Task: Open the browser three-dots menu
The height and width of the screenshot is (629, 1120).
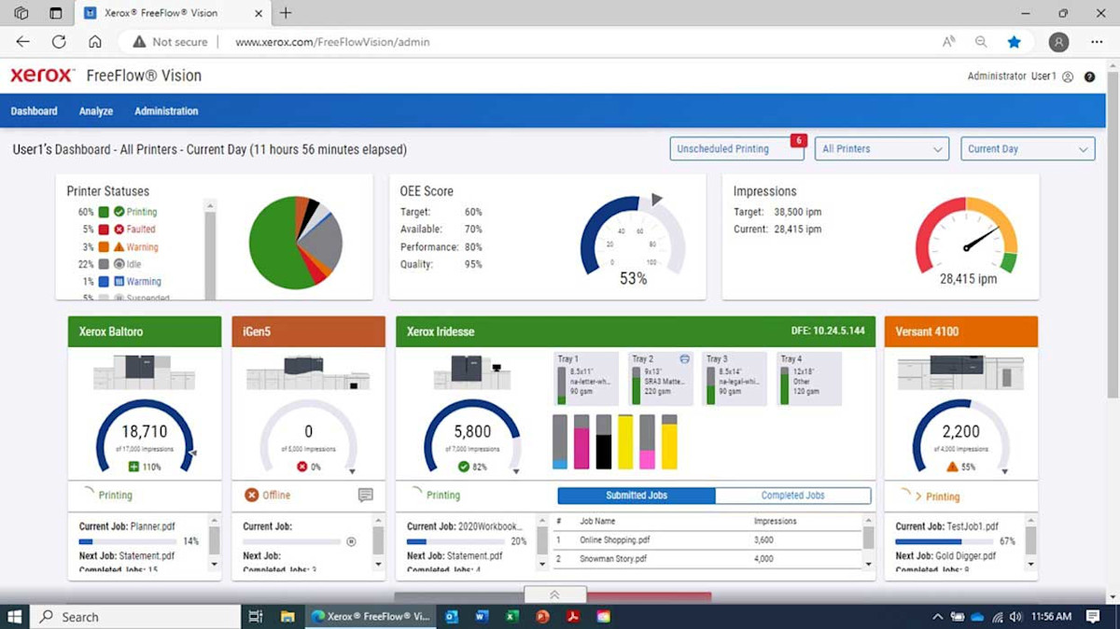Action: click(x=1097, y=42)
